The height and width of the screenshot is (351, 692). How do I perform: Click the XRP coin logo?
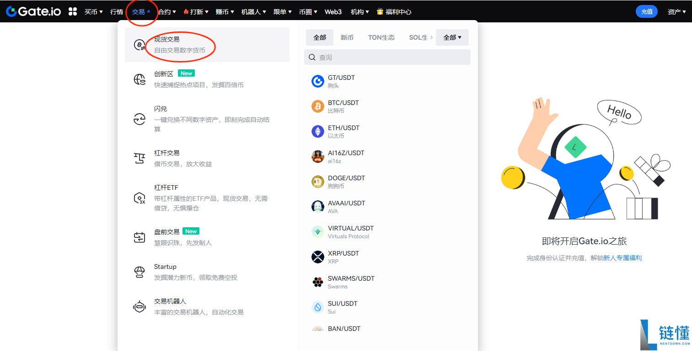click(x=318, y=257)
